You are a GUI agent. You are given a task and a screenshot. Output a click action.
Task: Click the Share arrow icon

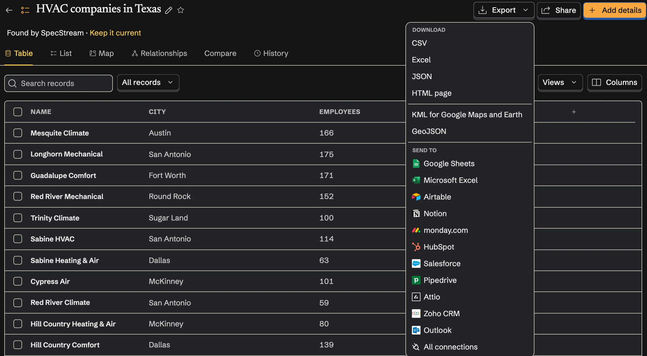pos(545,10)
